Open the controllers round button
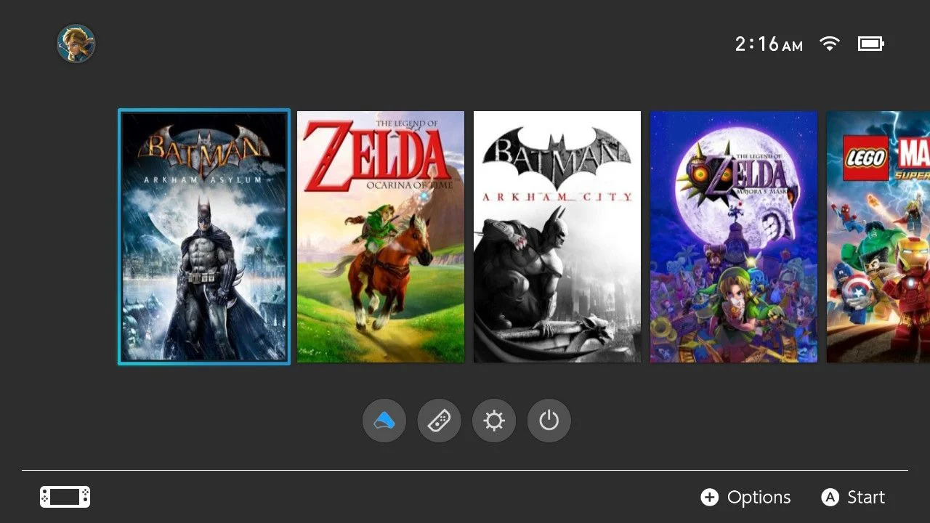930x523 pixels. [440, 421]
